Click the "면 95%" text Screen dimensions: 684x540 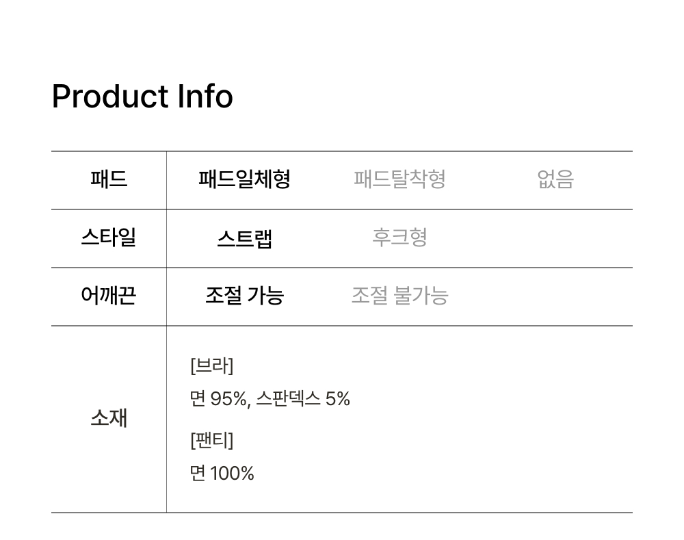tap(218, 399)
